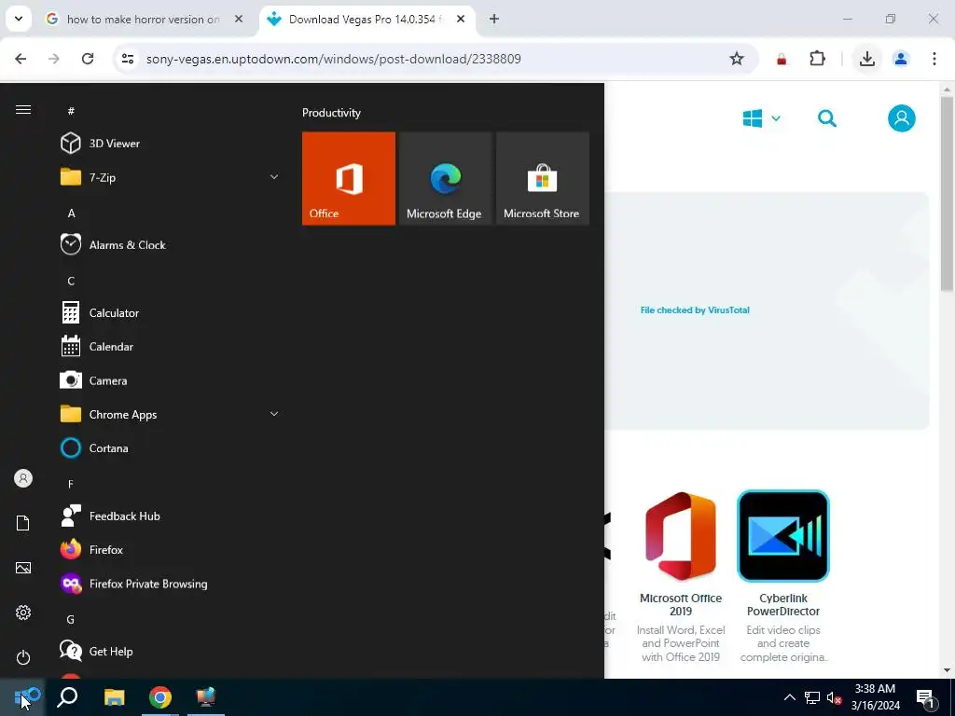Image resolution: width=955 pixels, height=716 pixels.
Task: Go forward in Chrome history
Action: point(53,59)
